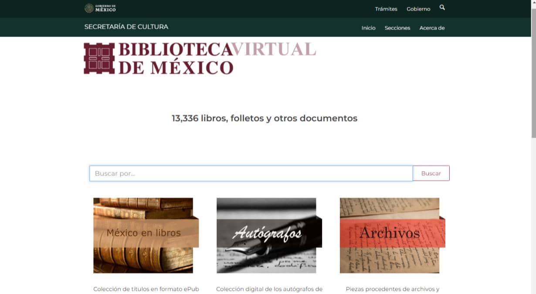Viewport: 536px width, 294px height.
Task: Open the Acerca de menu
Action: click(x=432, y=28)
